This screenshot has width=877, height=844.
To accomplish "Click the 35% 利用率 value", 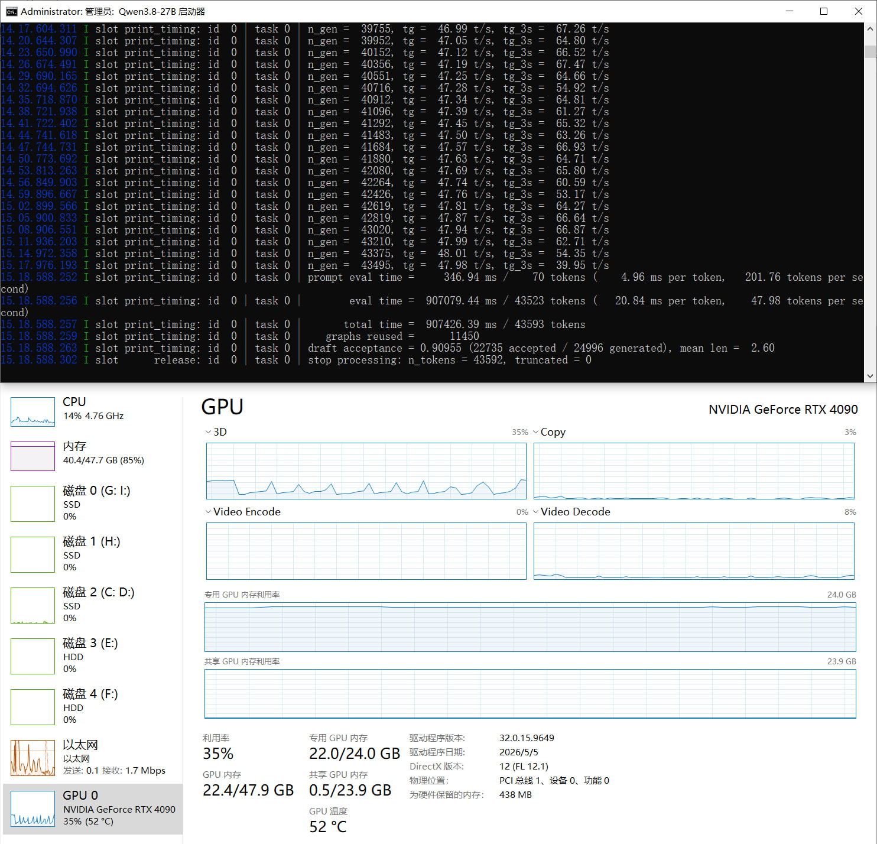I will click(x=218, y=754).
